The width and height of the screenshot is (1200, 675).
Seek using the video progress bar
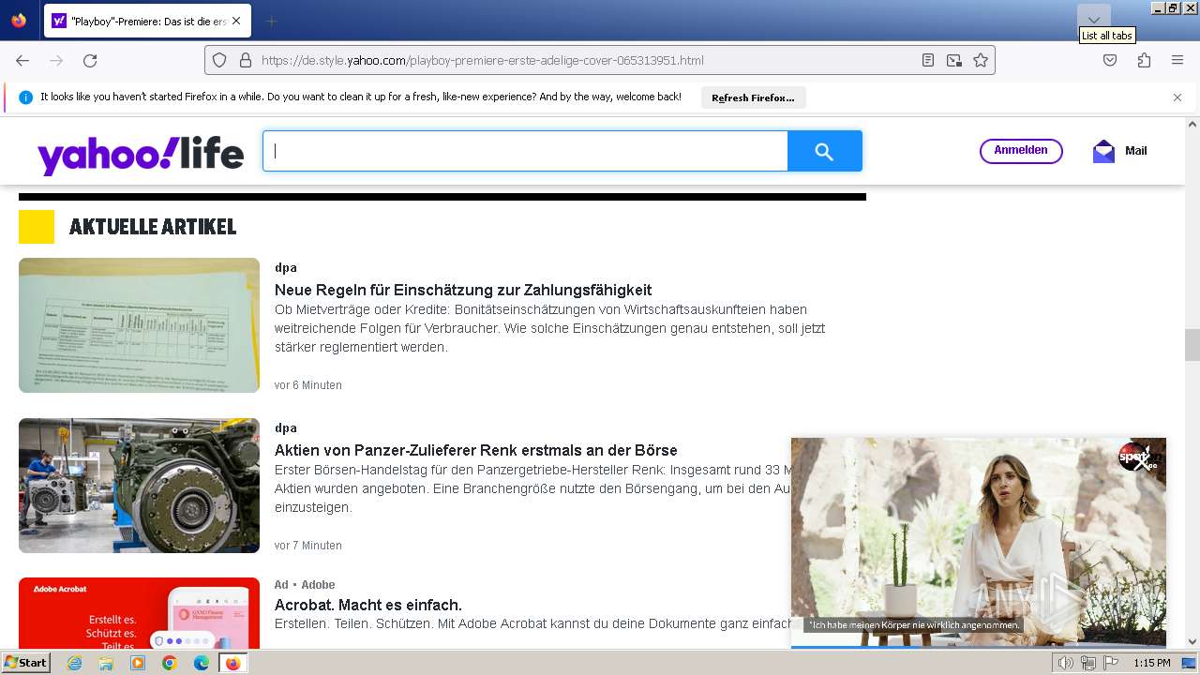(979, 646)
